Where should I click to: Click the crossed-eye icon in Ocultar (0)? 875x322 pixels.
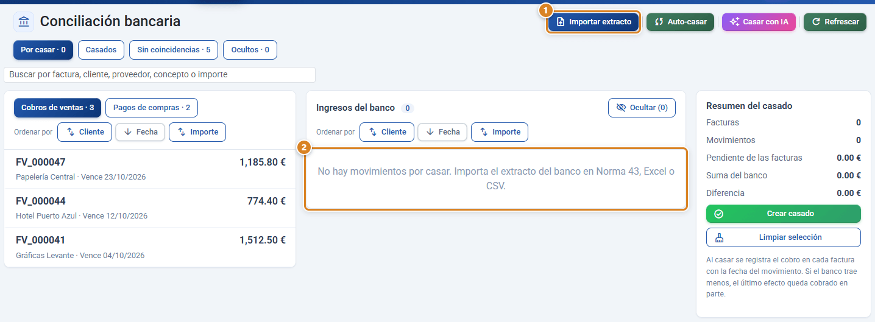[621, 108]
